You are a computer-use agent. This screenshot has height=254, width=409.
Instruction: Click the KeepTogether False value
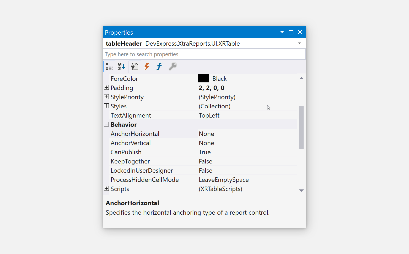(x=206, y=161)
